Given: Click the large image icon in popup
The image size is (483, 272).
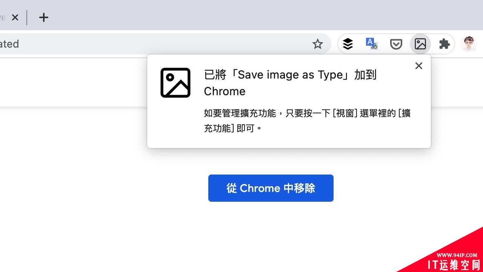Looking at the screenshot, I should click(x=175, y=83).
